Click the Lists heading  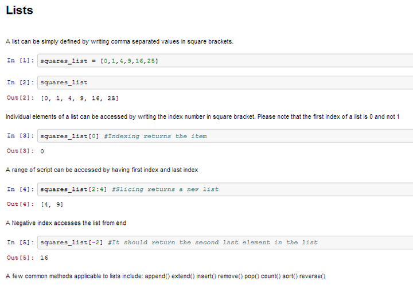pyautogui.click(x=20, y=10)
